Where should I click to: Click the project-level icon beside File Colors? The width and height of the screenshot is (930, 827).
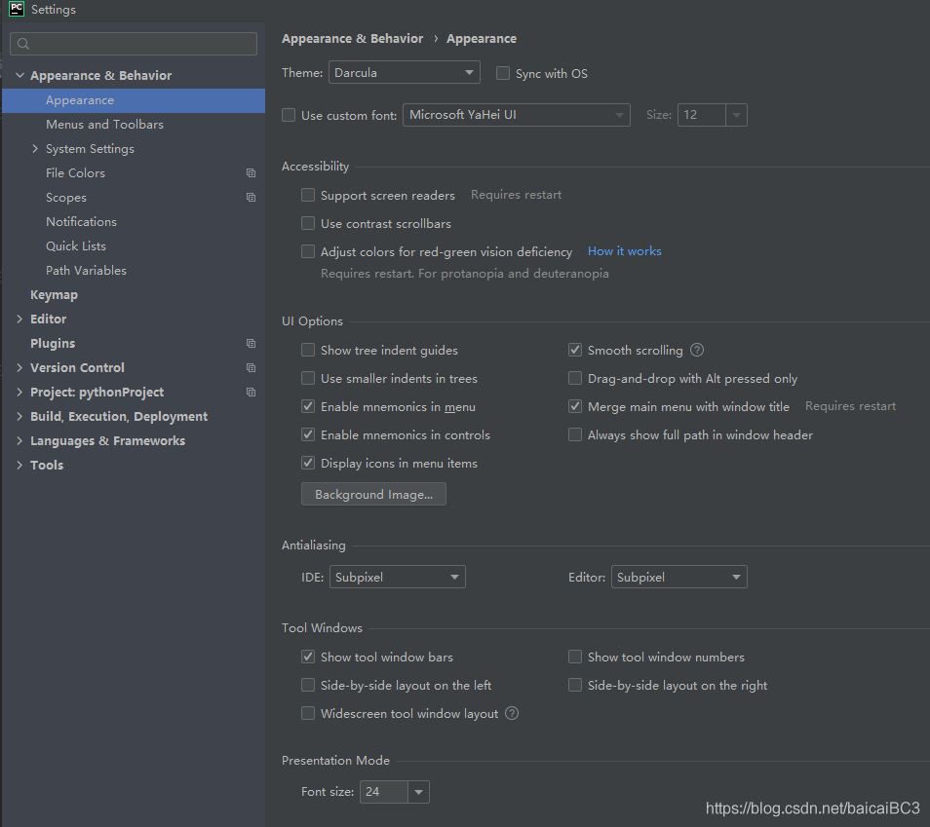click(251, 173)
